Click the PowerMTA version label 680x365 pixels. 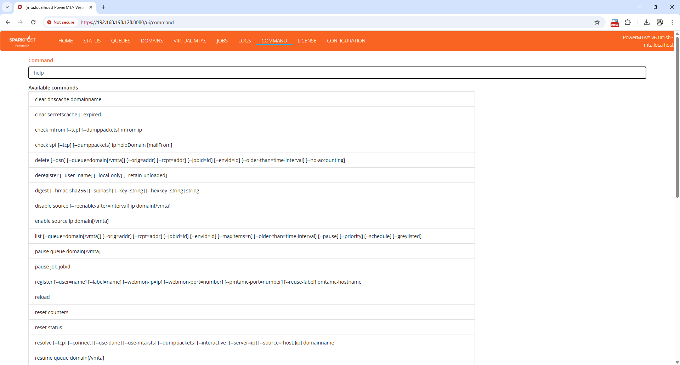648,37
